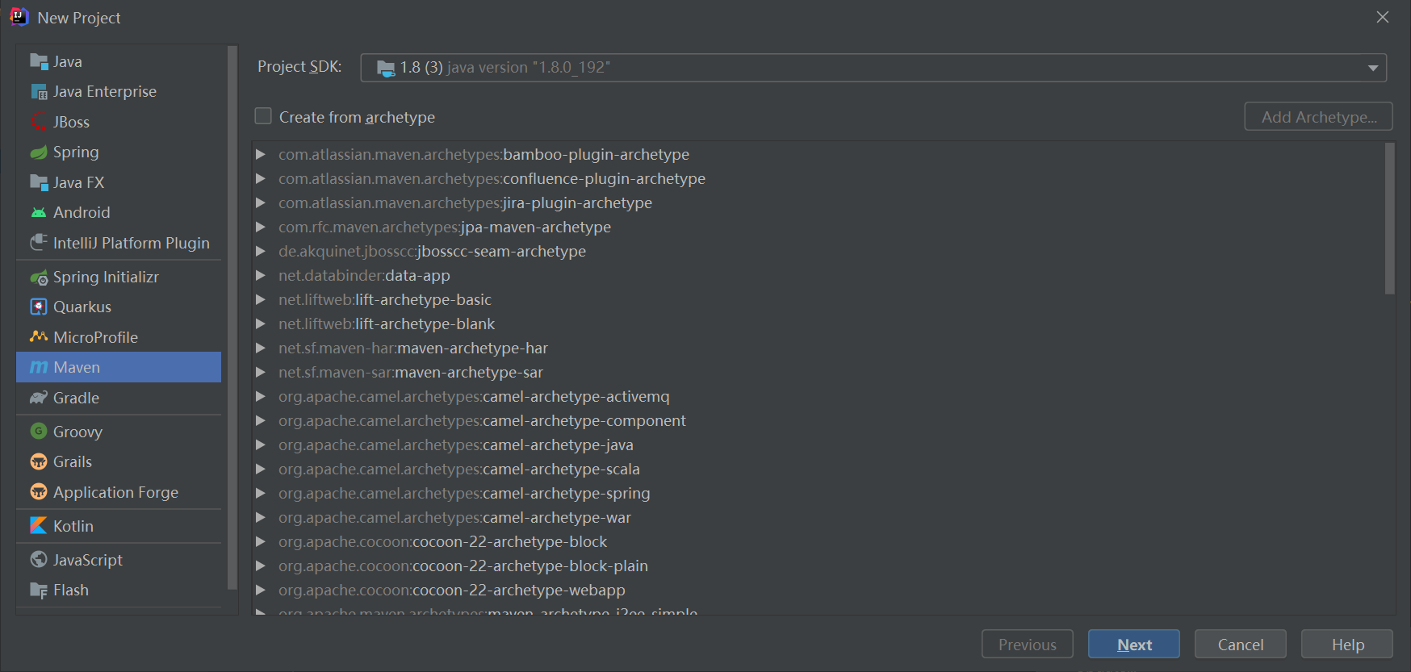This screenshot has height=672, width=1411.
Task: Expand lift-archetype-basic node
Action: [261, 299]
